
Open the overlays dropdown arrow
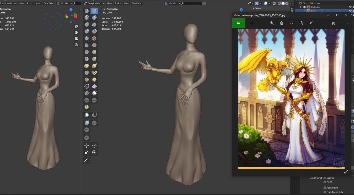[x=269, y=3]
